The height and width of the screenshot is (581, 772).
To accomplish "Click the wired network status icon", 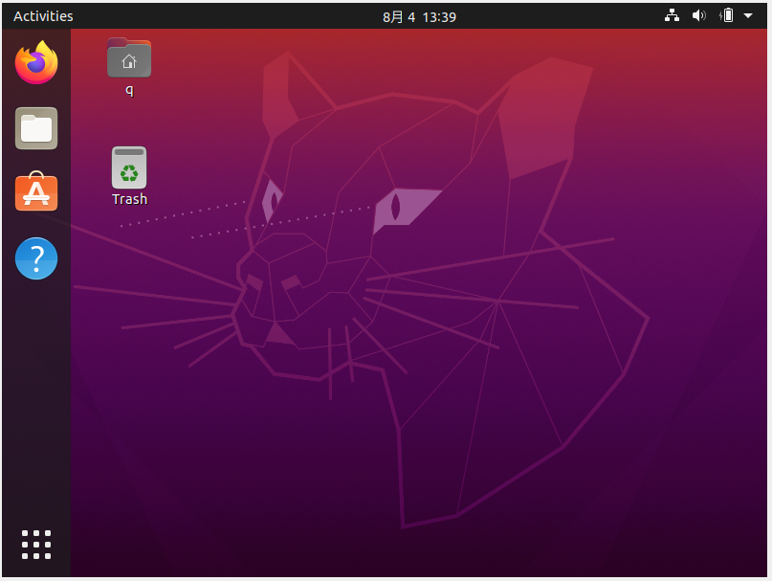I will [x=673, y=15].
